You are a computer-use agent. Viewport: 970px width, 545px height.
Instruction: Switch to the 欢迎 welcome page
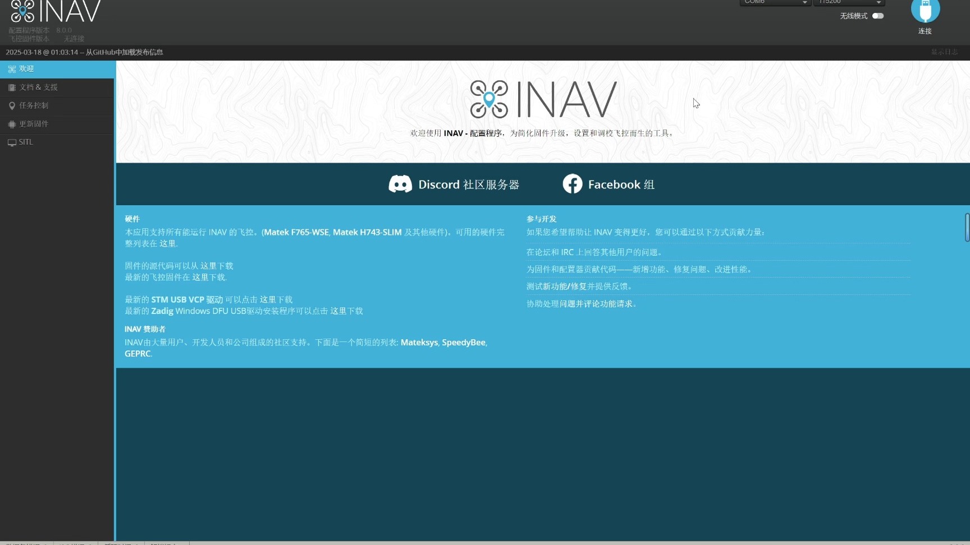click(x=26, y=68)
